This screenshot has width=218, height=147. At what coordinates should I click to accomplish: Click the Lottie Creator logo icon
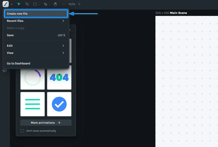coord(6,4)
